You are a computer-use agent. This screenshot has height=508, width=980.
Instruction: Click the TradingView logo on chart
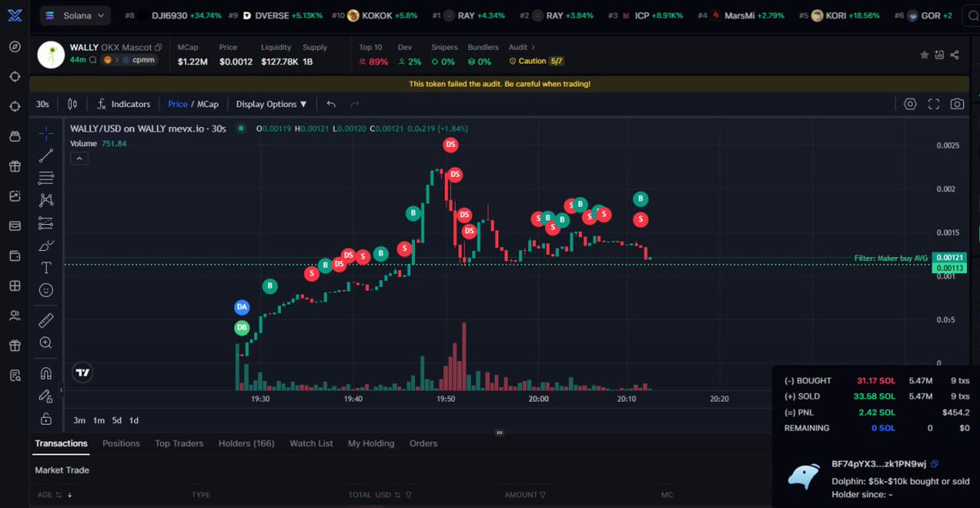[x=82, y=372]
